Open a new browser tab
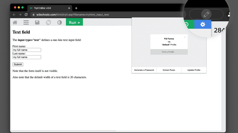The image size is (238, 133). (76, 8)
